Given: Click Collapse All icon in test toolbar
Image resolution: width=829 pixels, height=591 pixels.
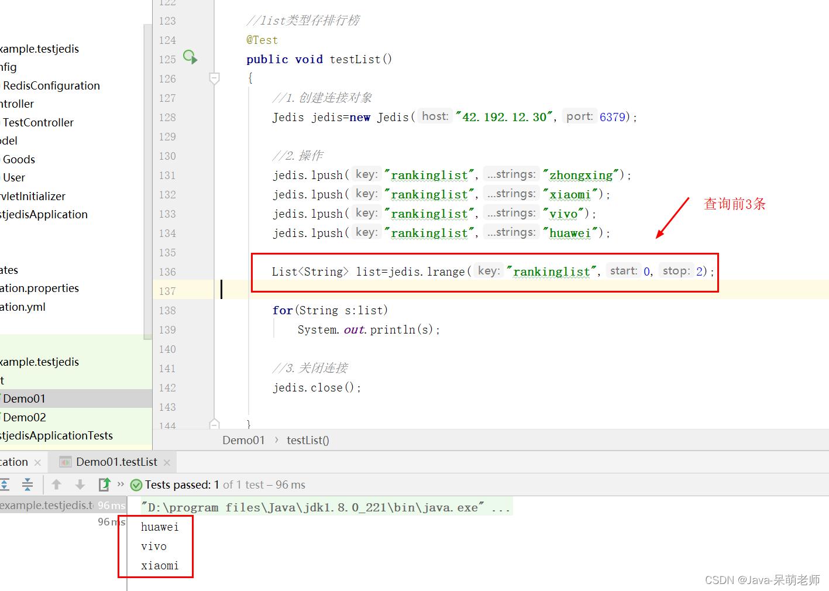Looking at the screenshot, I should (27, 485).
